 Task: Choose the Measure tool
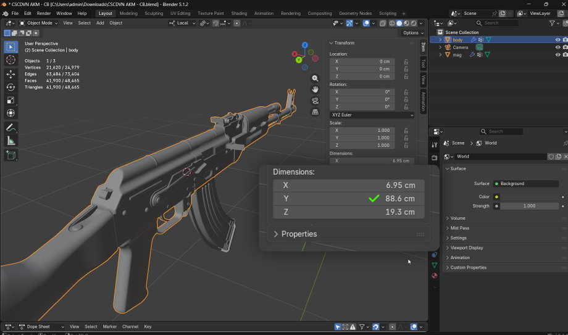(x=10, y=141)
